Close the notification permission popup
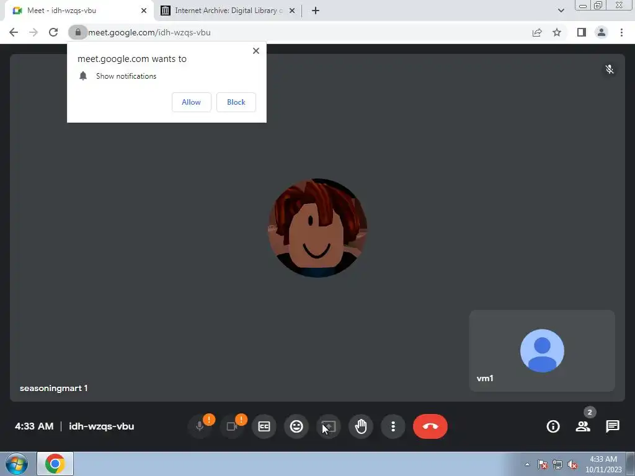The image size is (635, 476). (256, 51)
